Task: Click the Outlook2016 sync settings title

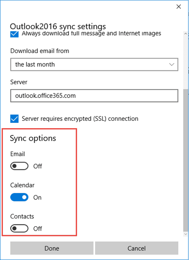Action: pyautogui.click(x=58, y=26)
